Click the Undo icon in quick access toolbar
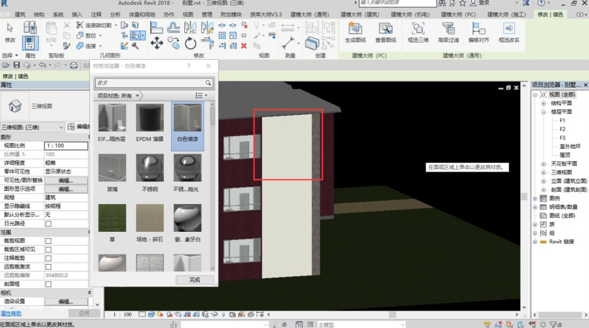Viewport: 589px width, 328px height. tap(42, 65)
